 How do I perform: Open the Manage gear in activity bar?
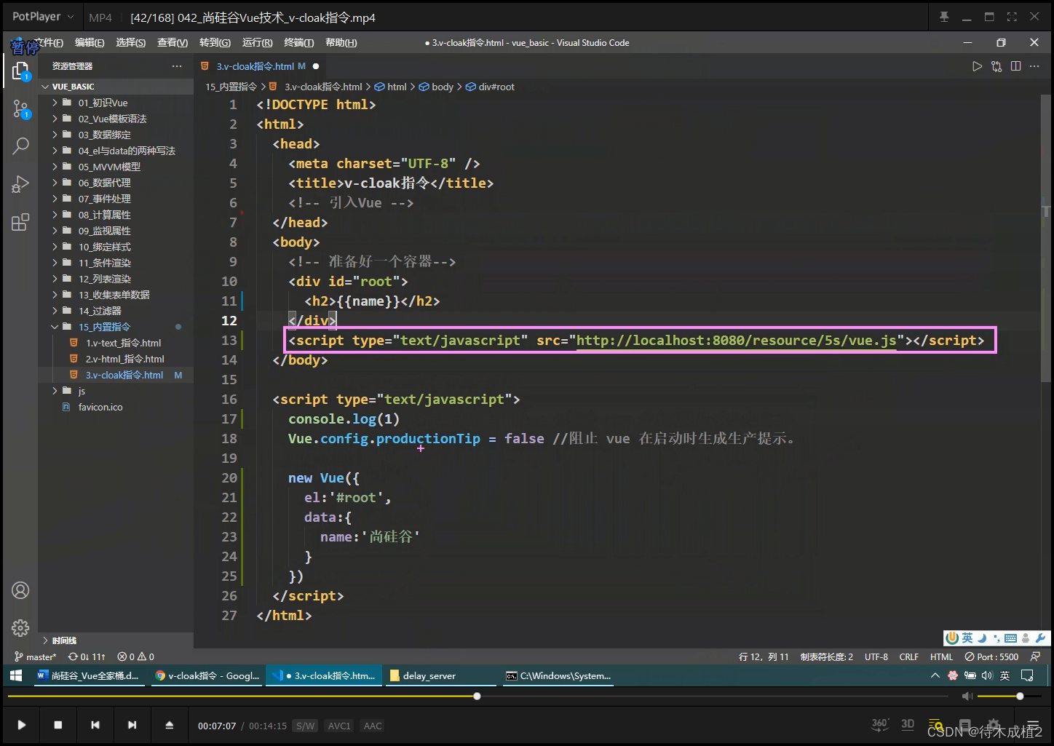pos(20,627)
